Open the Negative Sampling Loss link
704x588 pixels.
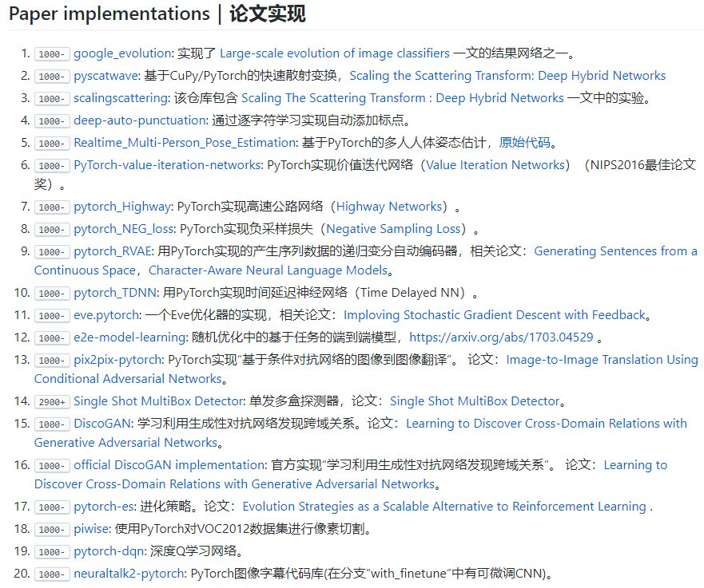[393, 229]
